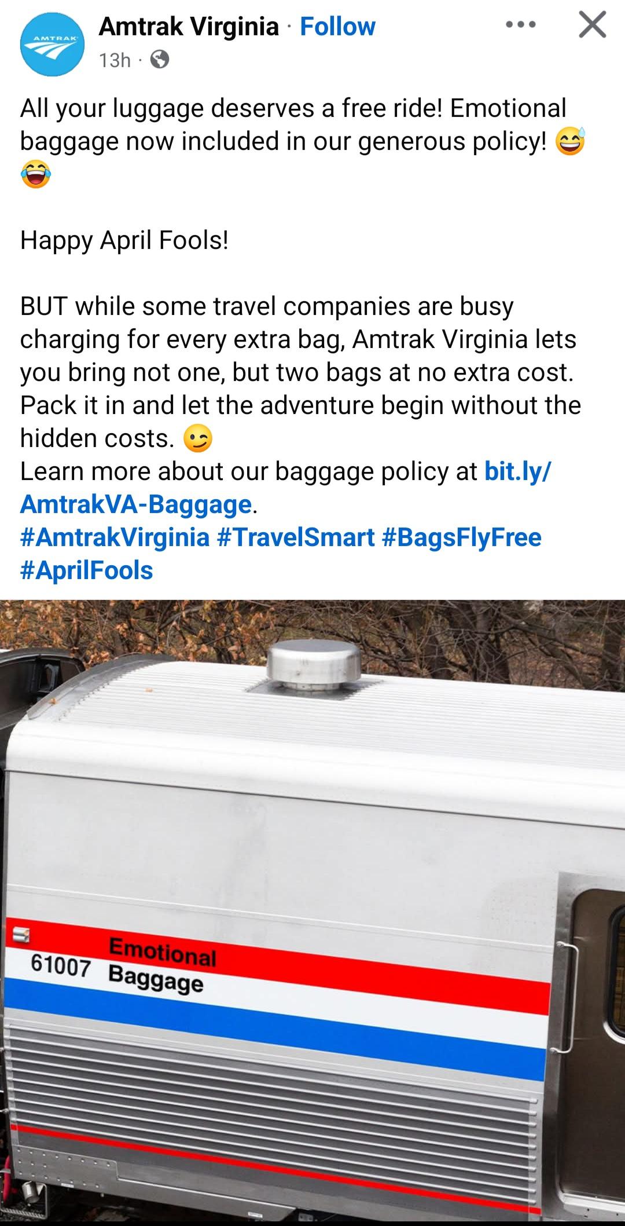This screenshot has width=625, height=1226.
Task: Tap the Amtrak Virginia page name
Action: pyautogui.click(x=189, y=27)
